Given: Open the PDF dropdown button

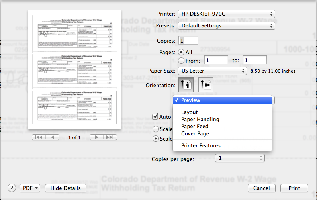Looking at the screenshot, I should click(30, 188).
